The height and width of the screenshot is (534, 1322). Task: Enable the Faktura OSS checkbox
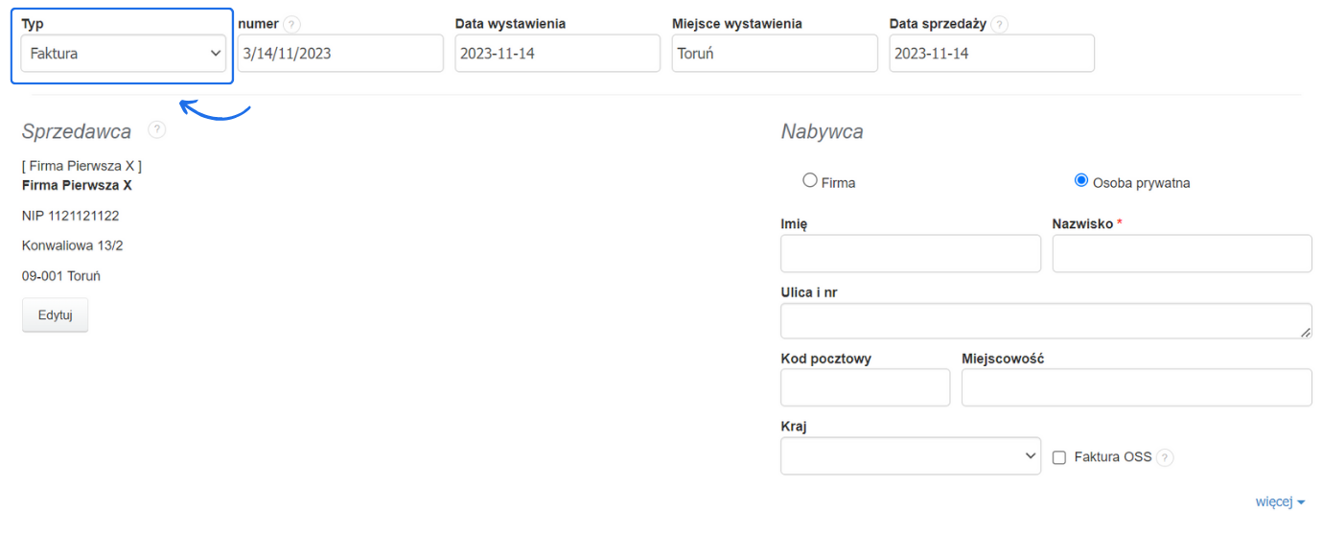[1059, 457]
